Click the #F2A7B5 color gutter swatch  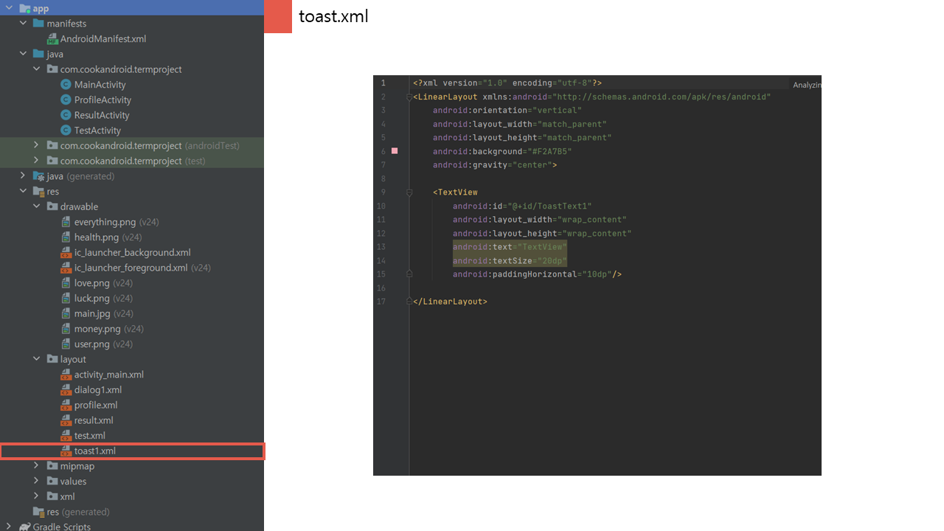[395, 151]
